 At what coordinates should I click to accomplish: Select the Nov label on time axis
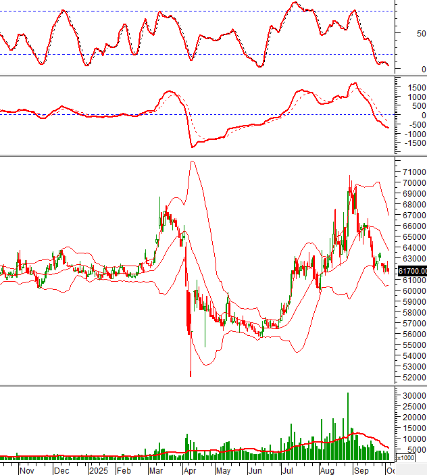27,469
